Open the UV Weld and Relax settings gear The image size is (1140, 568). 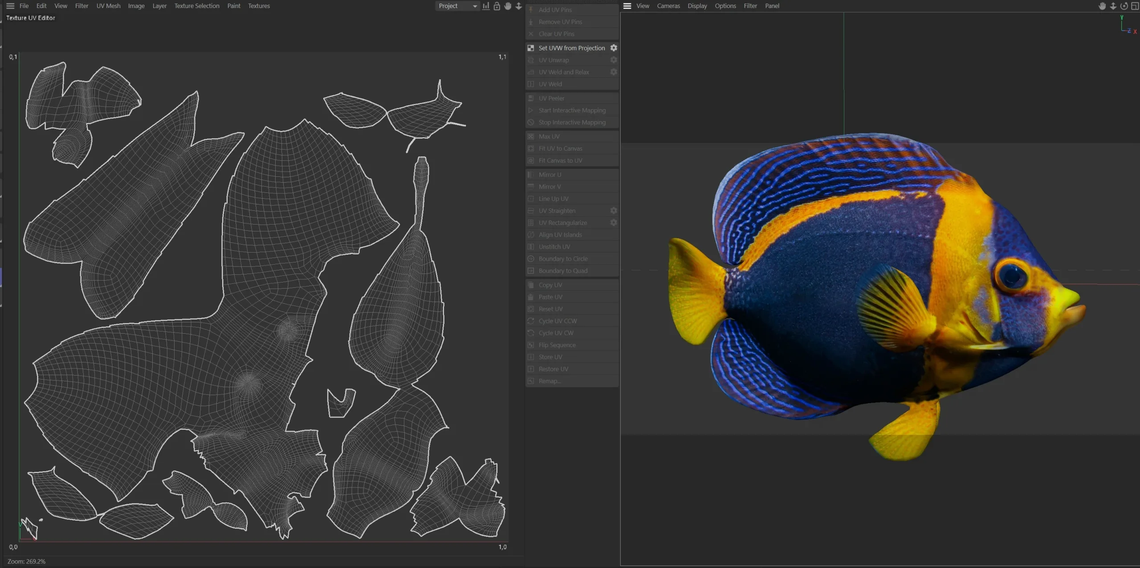coord(614,72)
